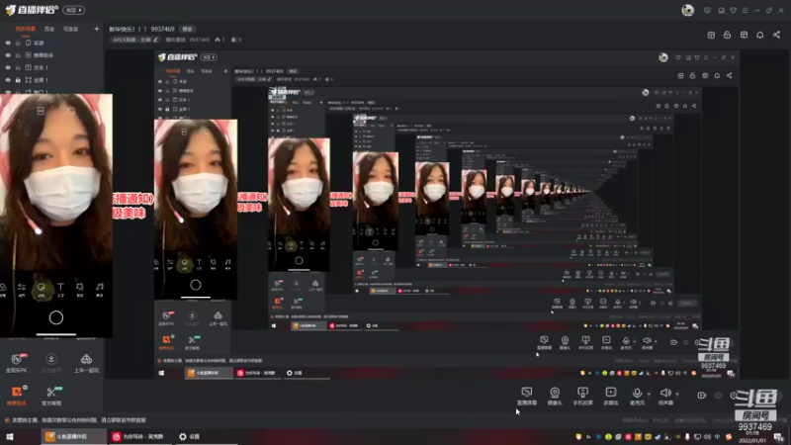Open the 上车一起玩 tool
Image resolution: width=791 pixels, height=445 pixels.
pos(86,363)
